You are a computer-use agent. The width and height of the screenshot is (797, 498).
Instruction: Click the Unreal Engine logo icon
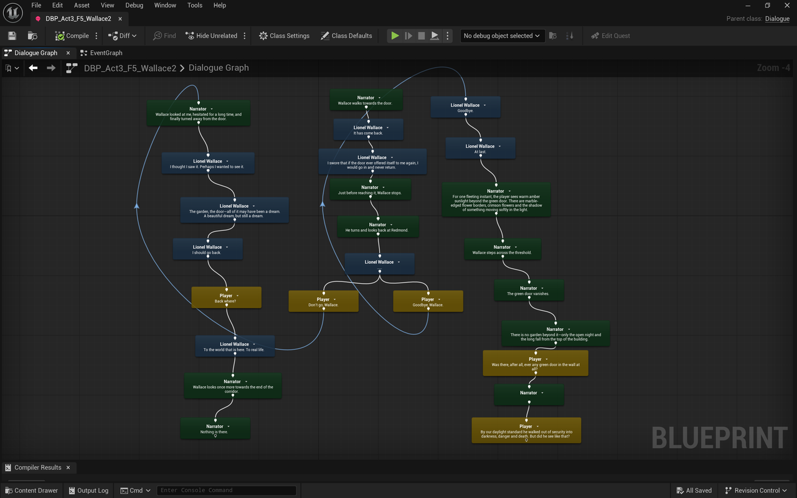[x=13, y=12]
